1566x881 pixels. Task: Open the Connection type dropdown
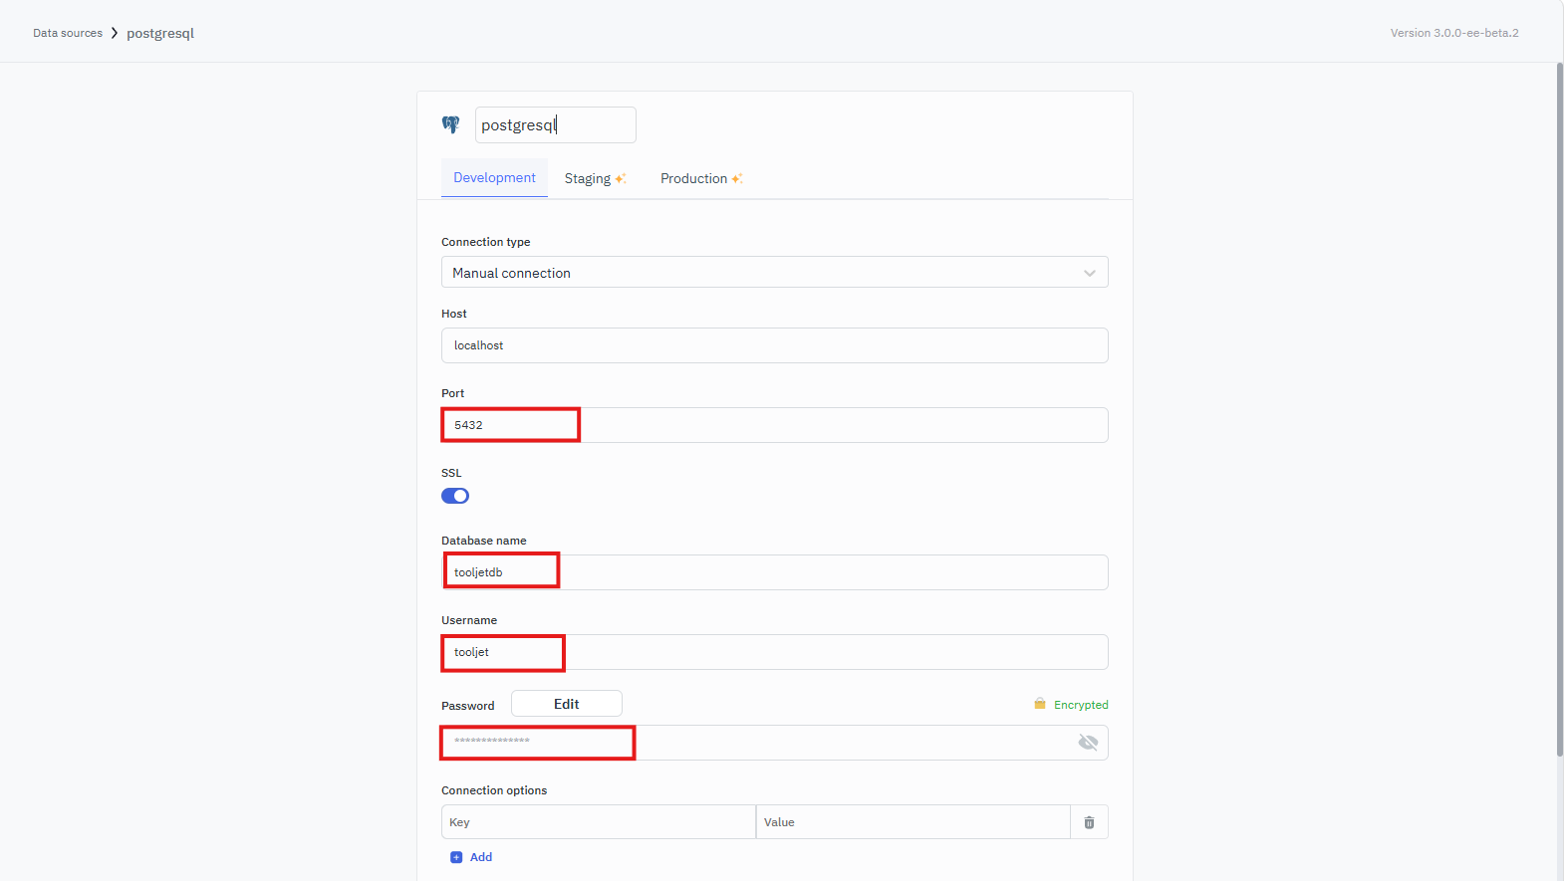coord(775,272)
